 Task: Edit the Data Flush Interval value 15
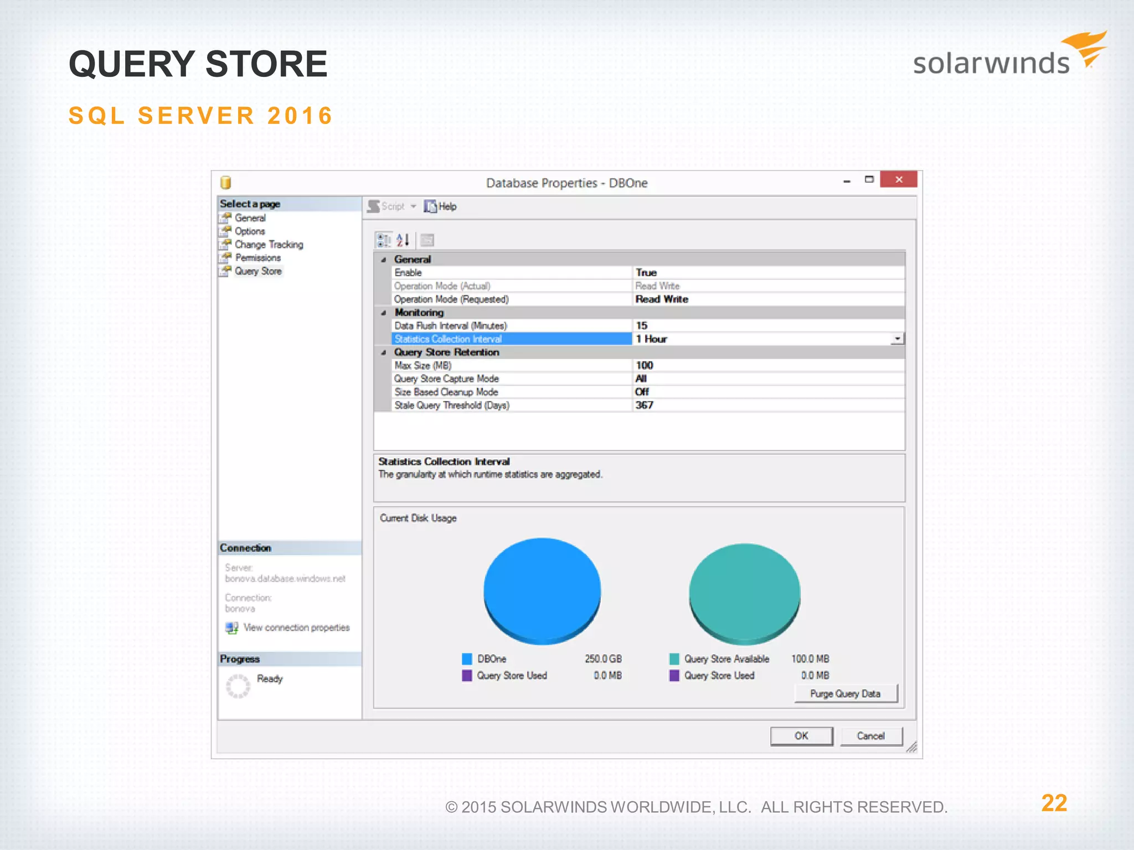tap(642, 326)
